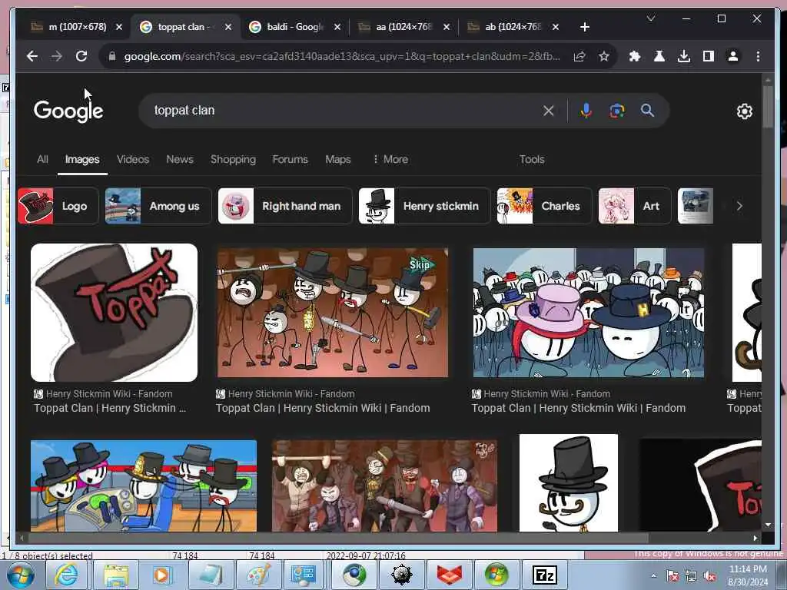Open the gang with baseball bat image
Screen dimensions: 787x590
(x=384, y=486)
